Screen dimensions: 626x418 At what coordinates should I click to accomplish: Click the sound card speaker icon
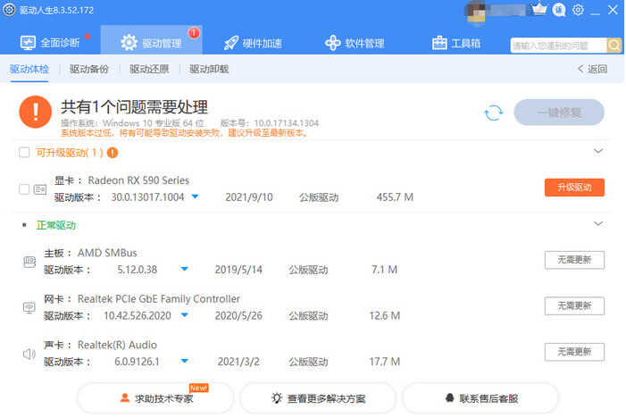pos(29,354)
